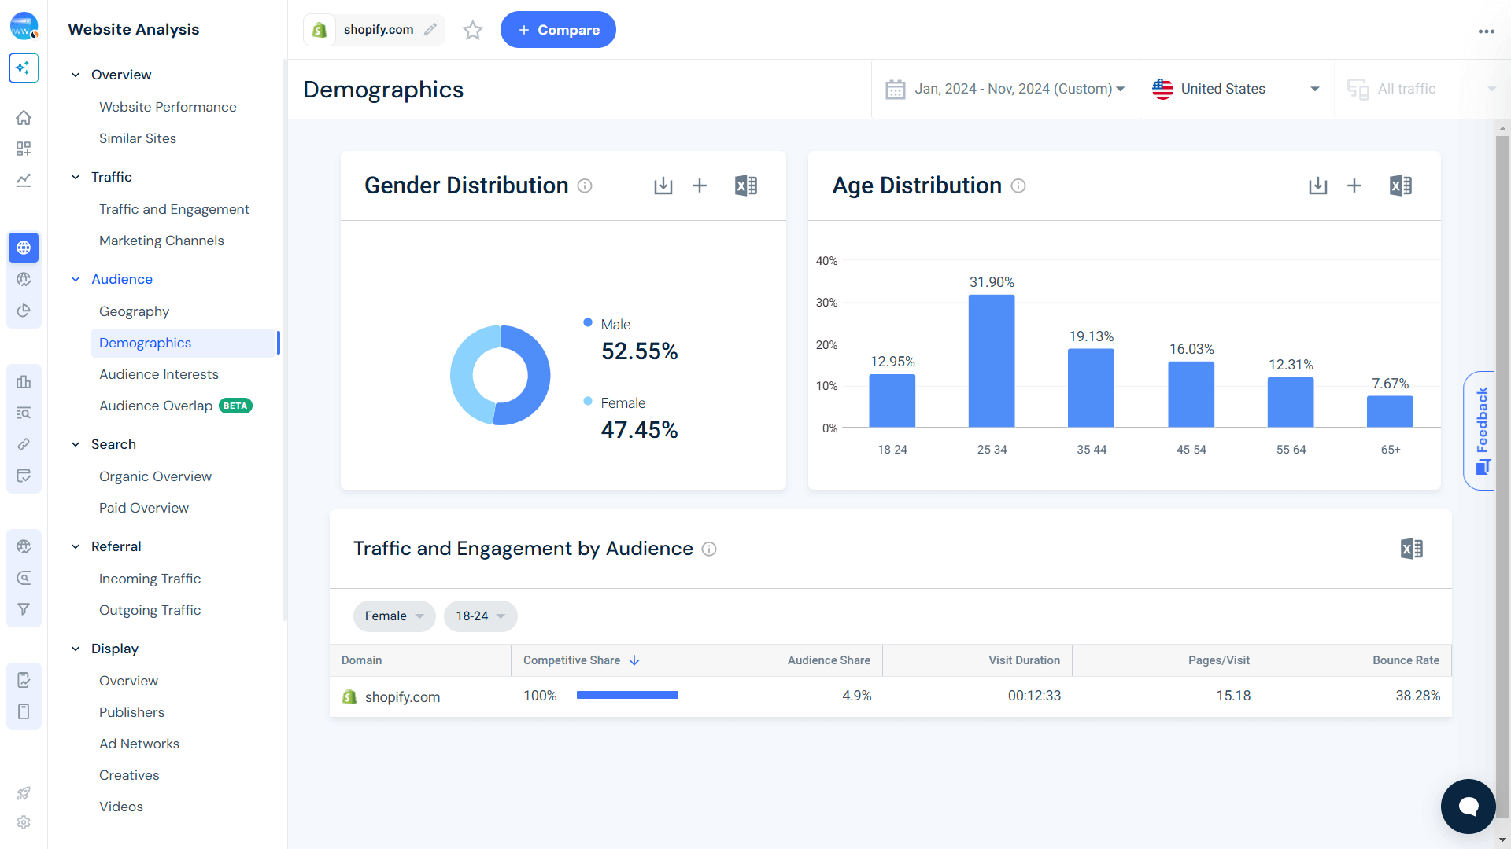Image resolution: width=1511 pixels, height=849 pixels.
Task: Collapse the Audience section in sidebar
Action: click(x=76, y=280)
